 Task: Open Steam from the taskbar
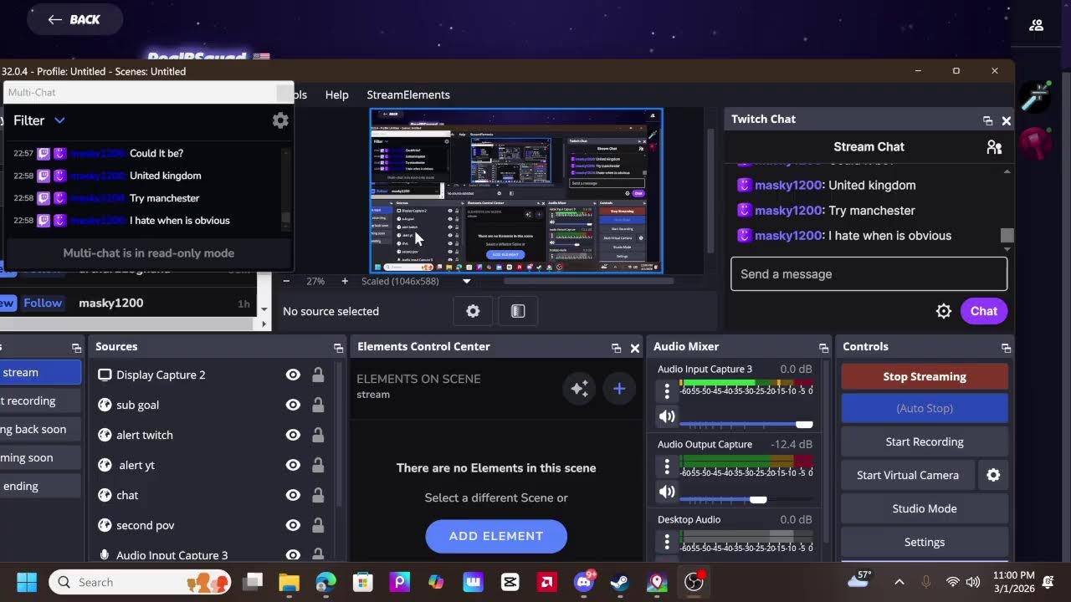tap(620, 582)
